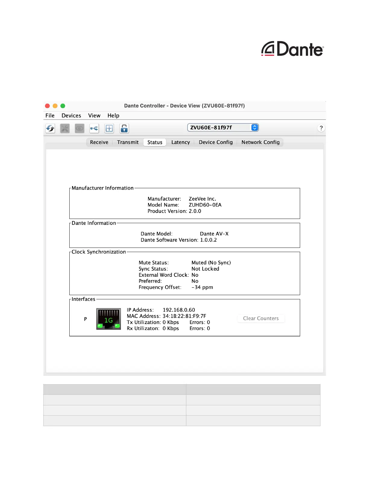Select the Status tab
Image resolution: width=369 pixels, height=477 pixels.
(x=155, y=142)
